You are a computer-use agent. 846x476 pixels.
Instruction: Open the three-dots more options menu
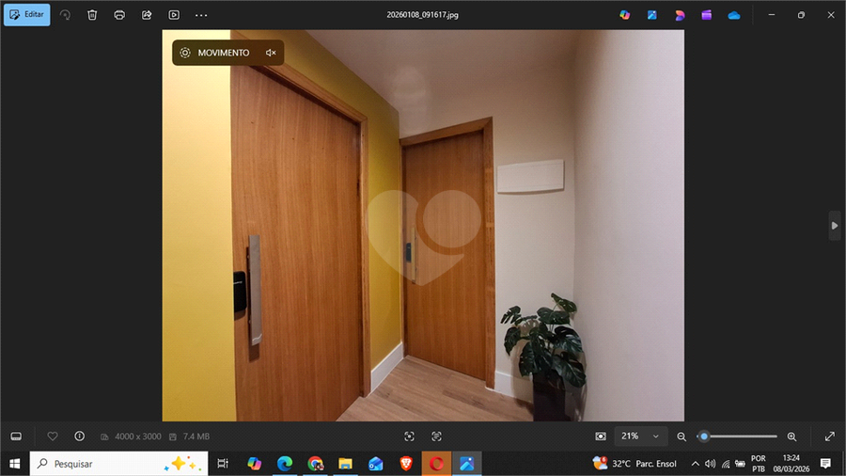(x=201, y=15)
